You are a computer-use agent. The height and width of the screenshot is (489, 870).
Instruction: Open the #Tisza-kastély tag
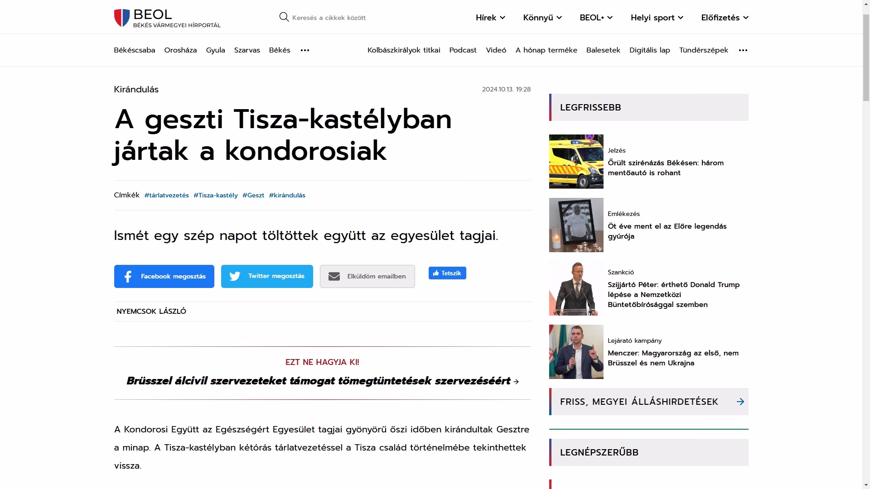coord(216,196)
